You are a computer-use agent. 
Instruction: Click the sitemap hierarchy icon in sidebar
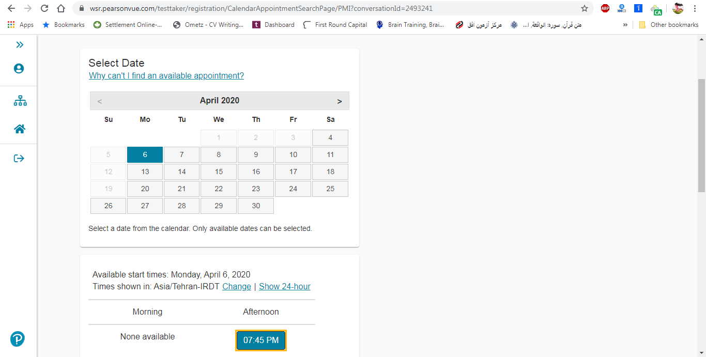click(x=20, y=101)
